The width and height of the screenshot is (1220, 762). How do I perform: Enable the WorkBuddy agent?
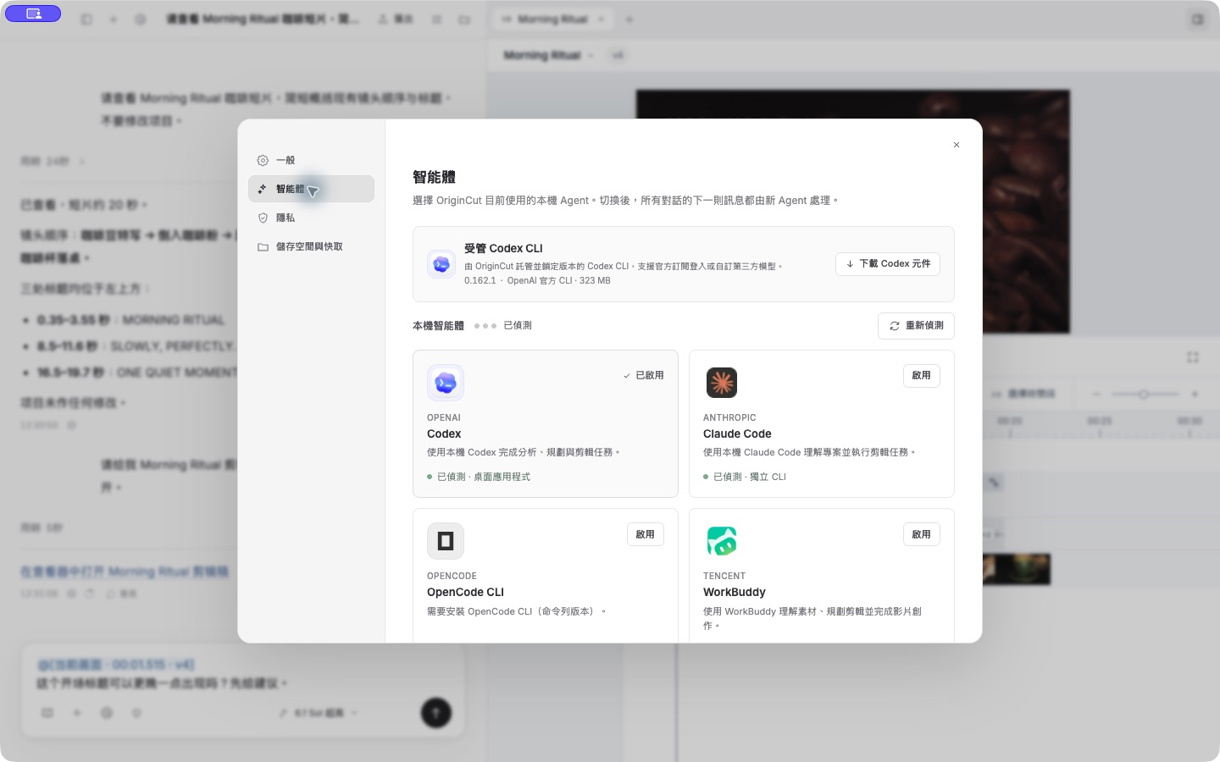921,534
